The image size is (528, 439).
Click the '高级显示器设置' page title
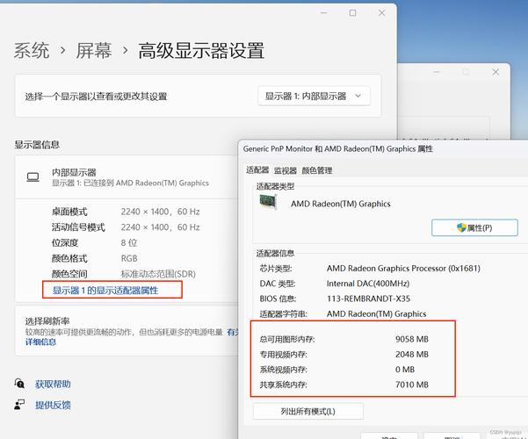(201, 51)
